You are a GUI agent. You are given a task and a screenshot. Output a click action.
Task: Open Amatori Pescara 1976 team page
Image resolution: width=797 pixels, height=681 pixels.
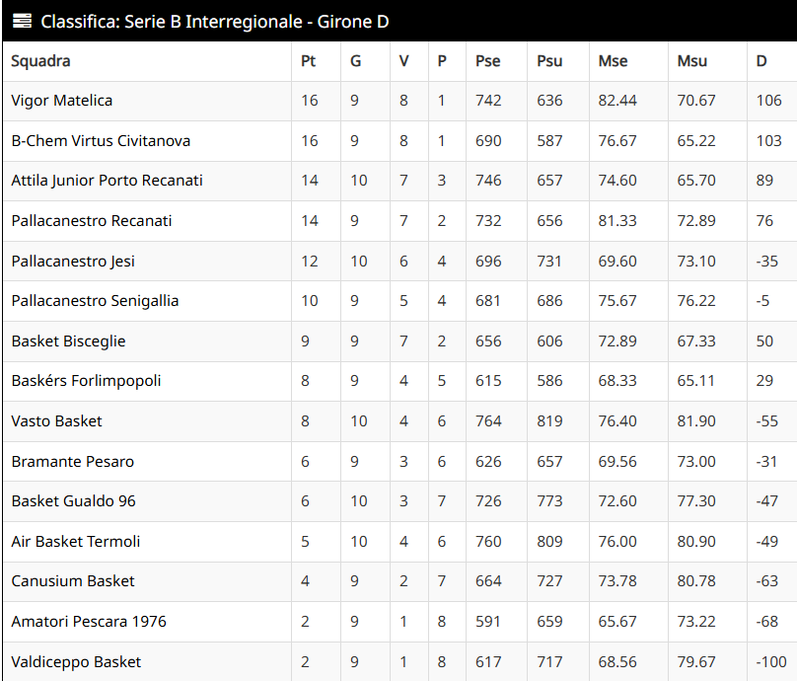(x=89, y=622)
